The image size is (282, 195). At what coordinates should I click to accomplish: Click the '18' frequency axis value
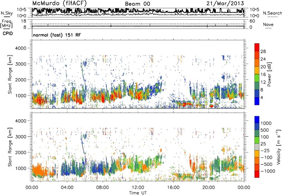24,21
